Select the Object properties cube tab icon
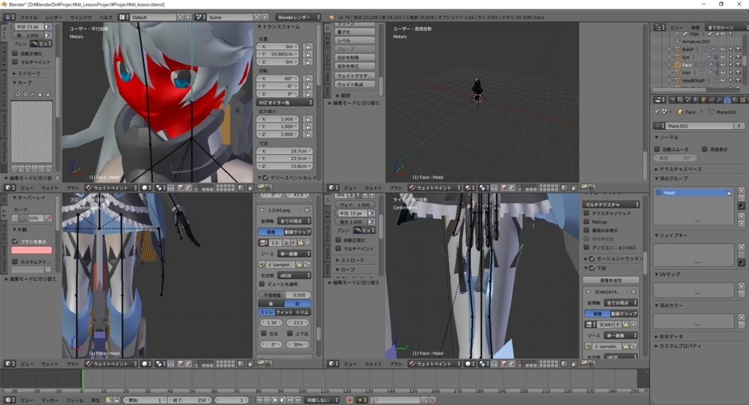 [x=704, y=100]
